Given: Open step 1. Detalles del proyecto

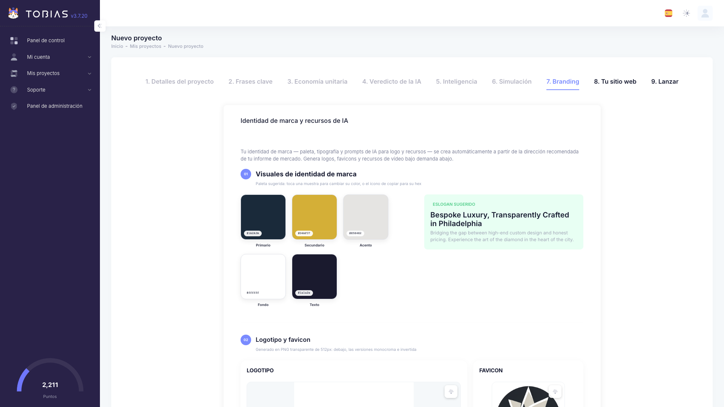Looking at the screenshot, I should pyautogui.click(x=179, y=81).
